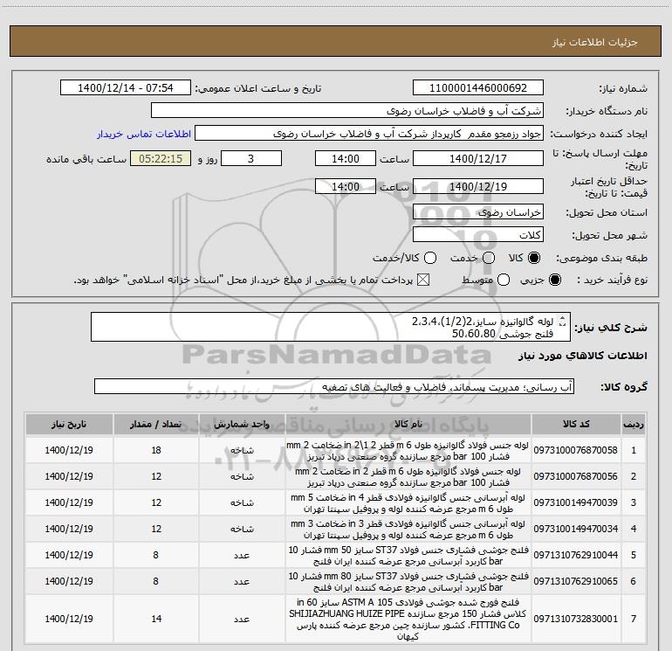Click product code 0973100076870056
The height and width of the screenshot is (651, 672).
click(x=576, y=476)
